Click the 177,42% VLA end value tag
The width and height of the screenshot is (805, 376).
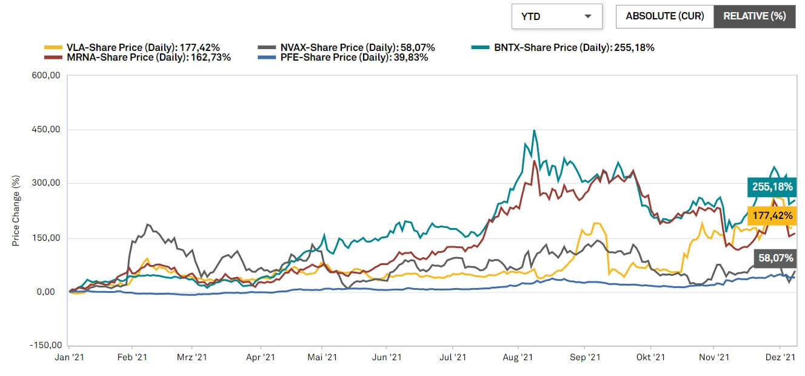tap(771, 215)
